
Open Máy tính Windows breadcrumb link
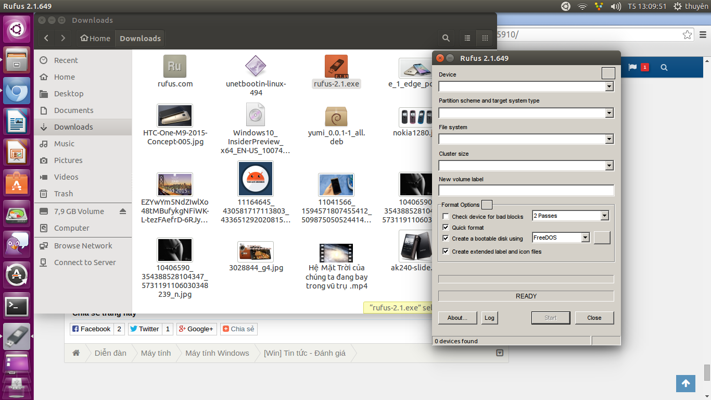pos(217,353)
